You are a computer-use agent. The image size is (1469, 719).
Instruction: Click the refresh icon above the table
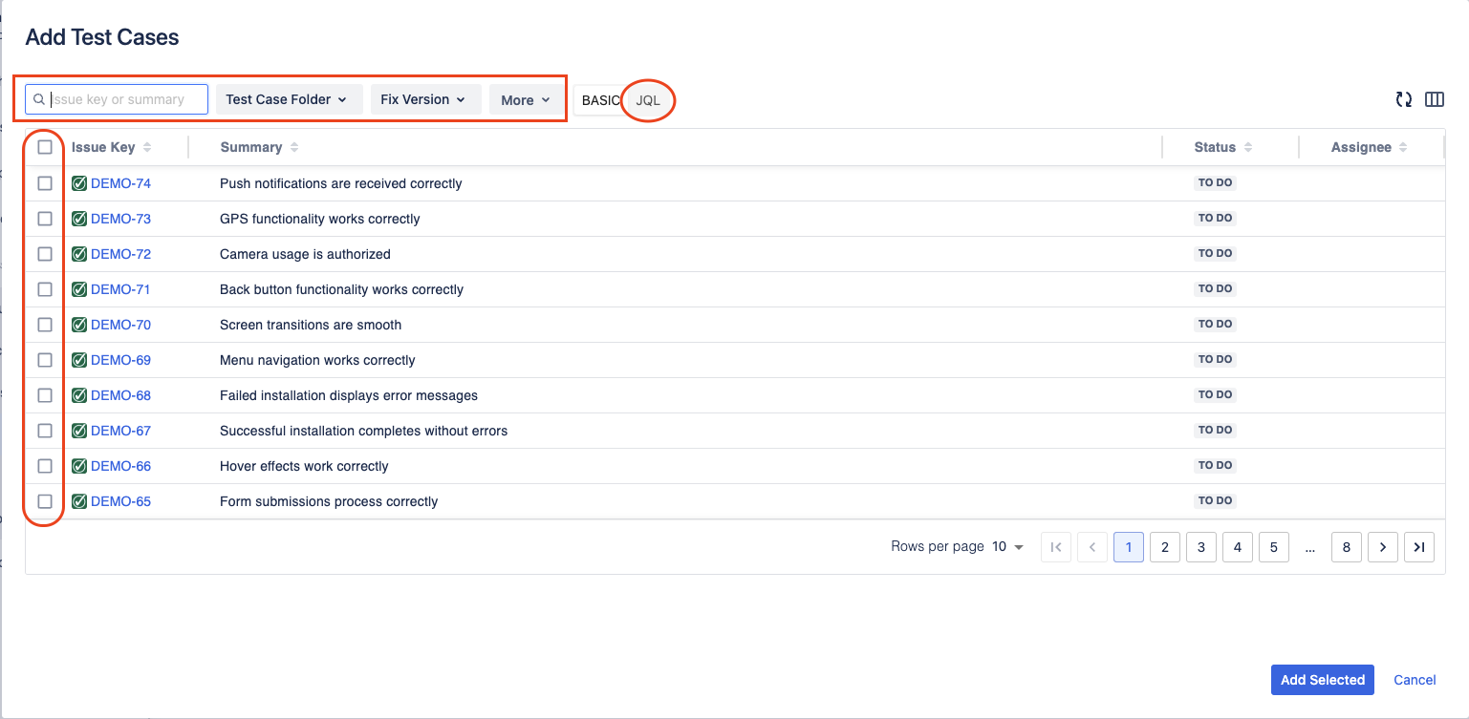[x=1403, y=99]
